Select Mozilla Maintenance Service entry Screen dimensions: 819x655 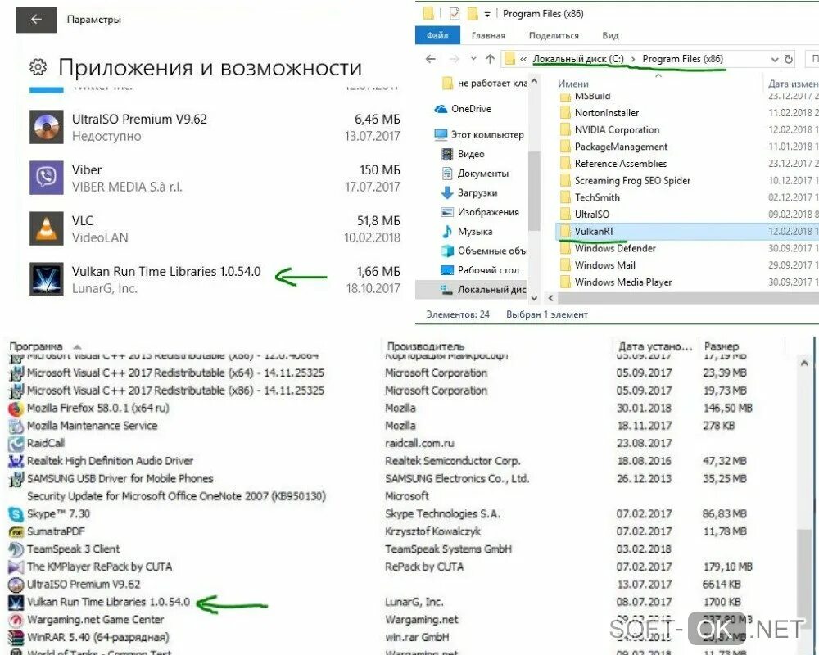pos(83,426)
